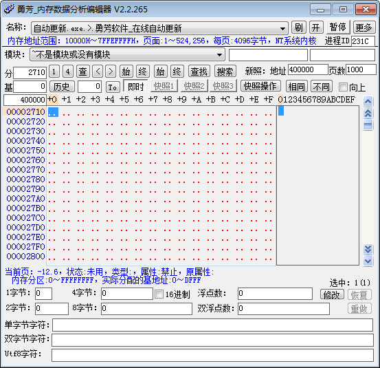Click the second 始 start button

[x=160, y=72]
